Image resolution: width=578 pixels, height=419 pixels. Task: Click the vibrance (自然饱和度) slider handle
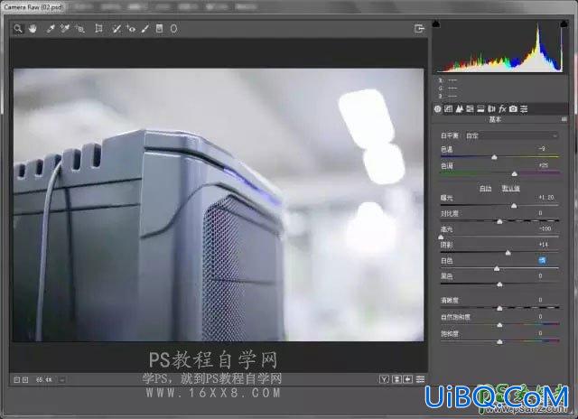point(499,325)
